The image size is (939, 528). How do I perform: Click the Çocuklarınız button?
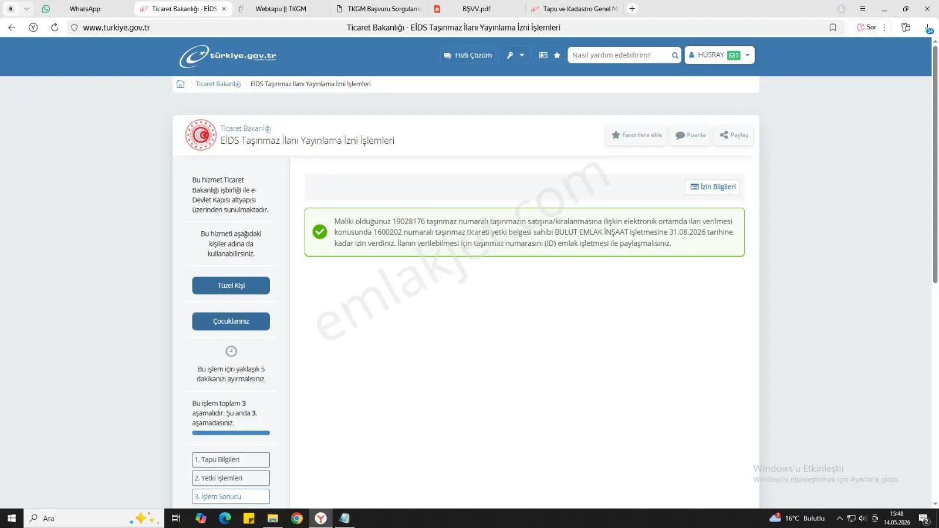click(x=231, y=321)
